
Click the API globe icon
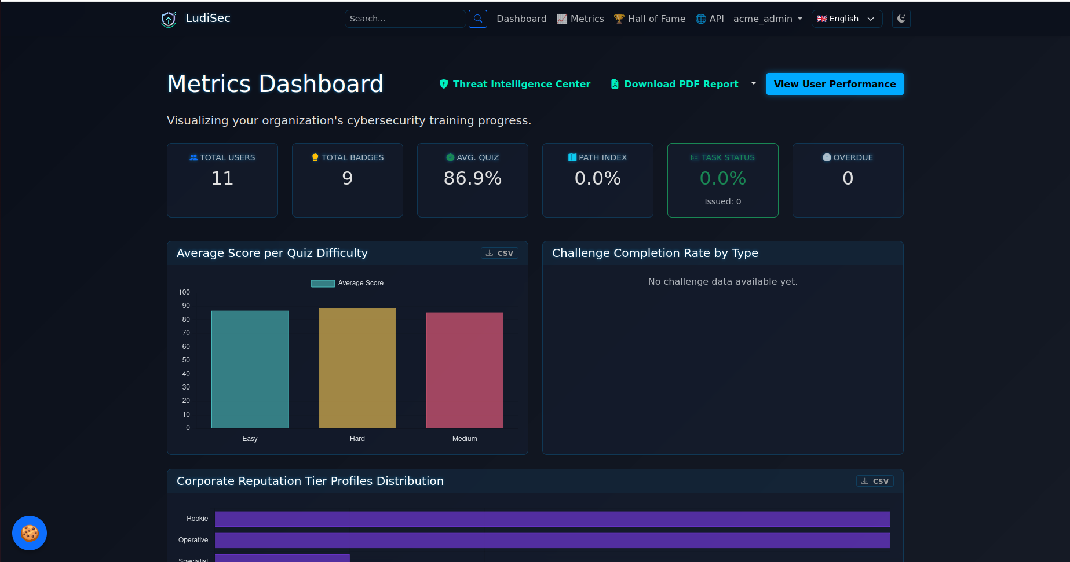(701, 19)
